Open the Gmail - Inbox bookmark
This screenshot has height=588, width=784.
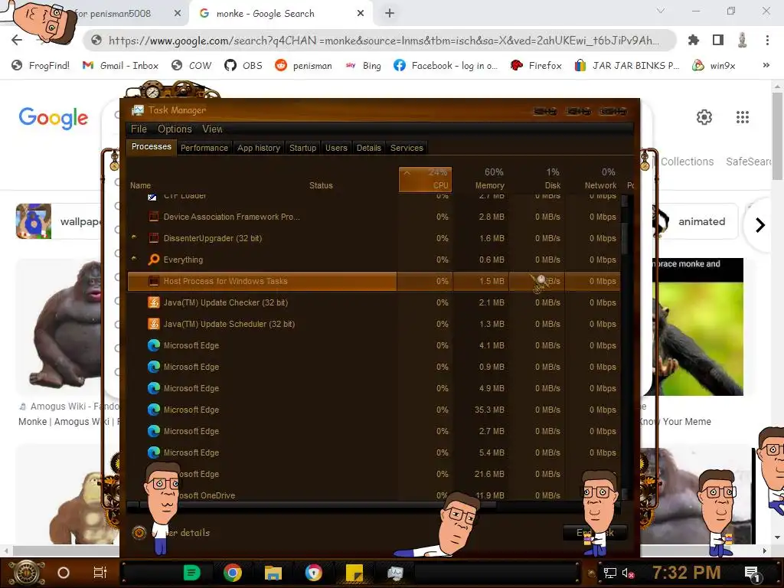point(120,66)
